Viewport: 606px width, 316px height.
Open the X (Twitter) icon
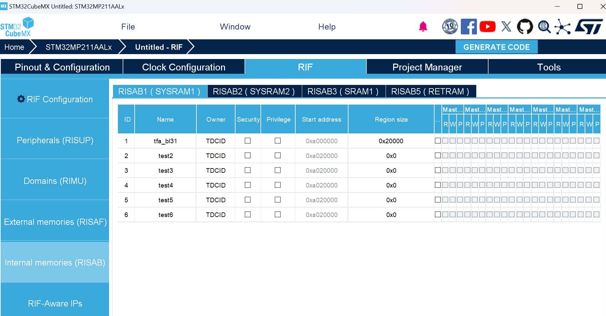tap(506, 27)
